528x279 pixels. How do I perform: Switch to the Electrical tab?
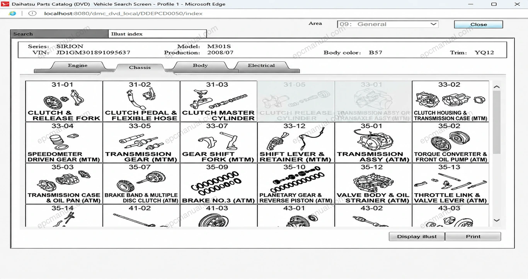261,66
